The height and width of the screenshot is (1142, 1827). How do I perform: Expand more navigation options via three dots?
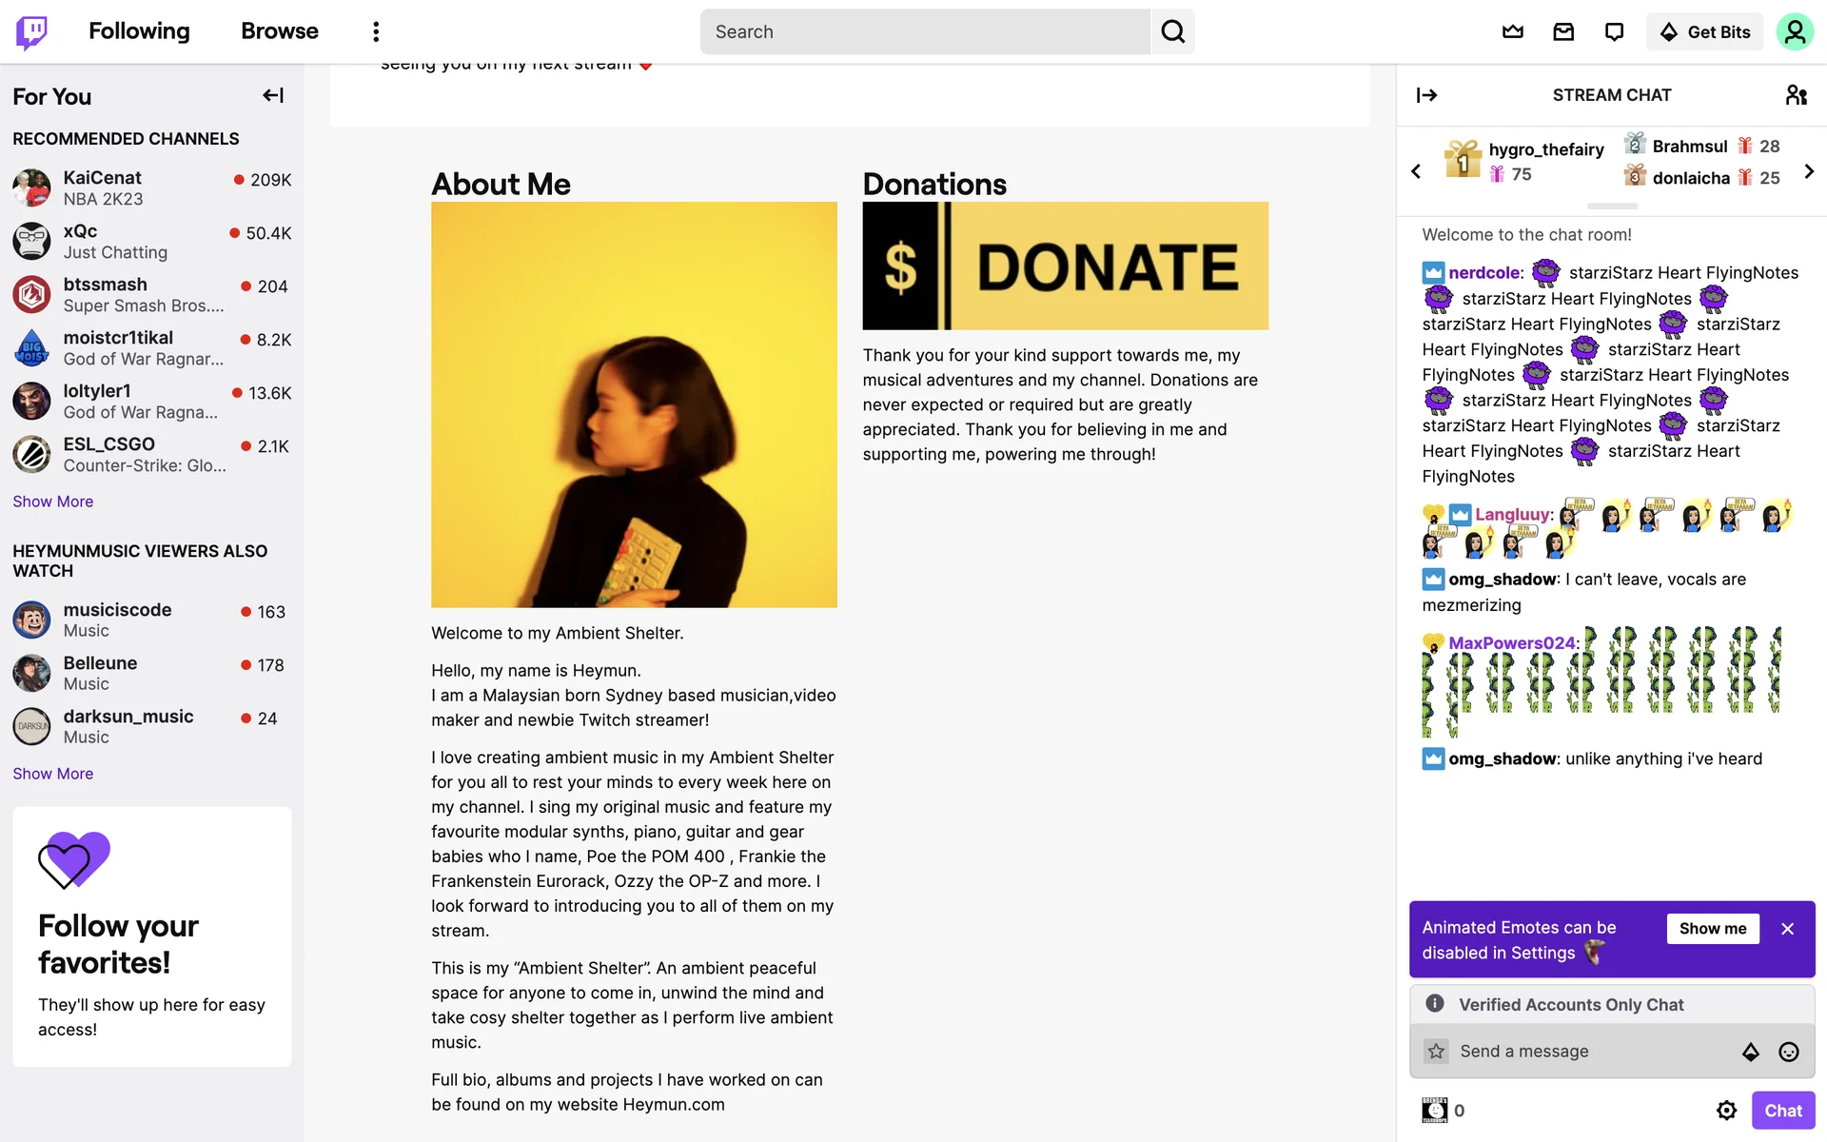(376, 31)
